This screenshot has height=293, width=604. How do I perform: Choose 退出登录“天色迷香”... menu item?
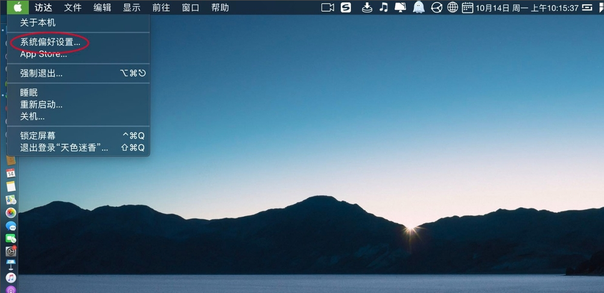tap(78, 148)
